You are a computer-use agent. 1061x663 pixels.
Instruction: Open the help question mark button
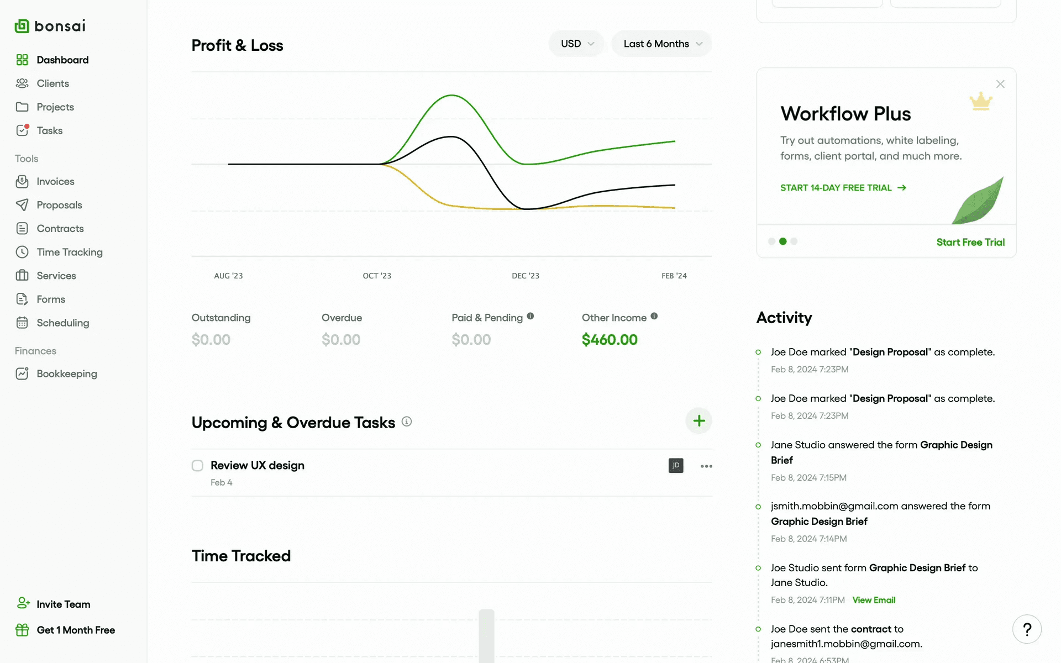(x=1027, y=629)
